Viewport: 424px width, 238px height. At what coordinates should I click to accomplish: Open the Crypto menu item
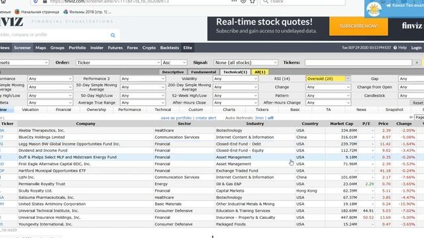149,48
